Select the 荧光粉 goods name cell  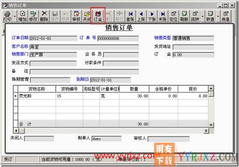37,96
